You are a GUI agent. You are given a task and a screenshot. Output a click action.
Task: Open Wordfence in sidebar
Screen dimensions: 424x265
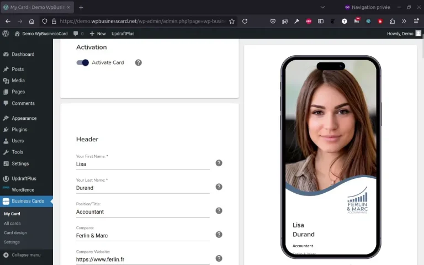(26, 190)
